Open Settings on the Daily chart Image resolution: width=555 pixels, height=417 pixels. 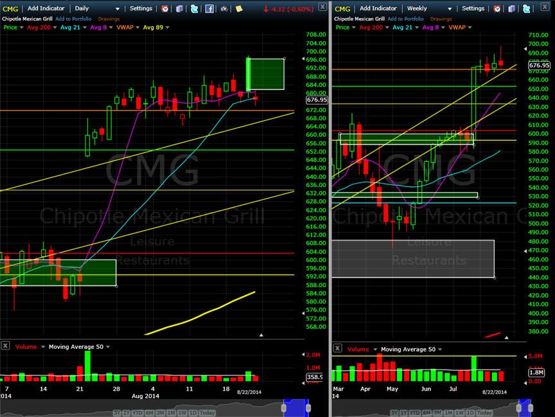point(141,8)
